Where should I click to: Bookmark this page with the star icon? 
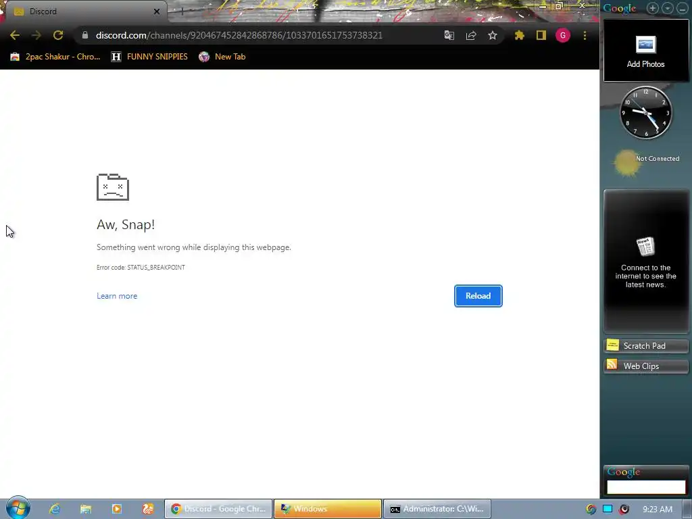(493, 35)
